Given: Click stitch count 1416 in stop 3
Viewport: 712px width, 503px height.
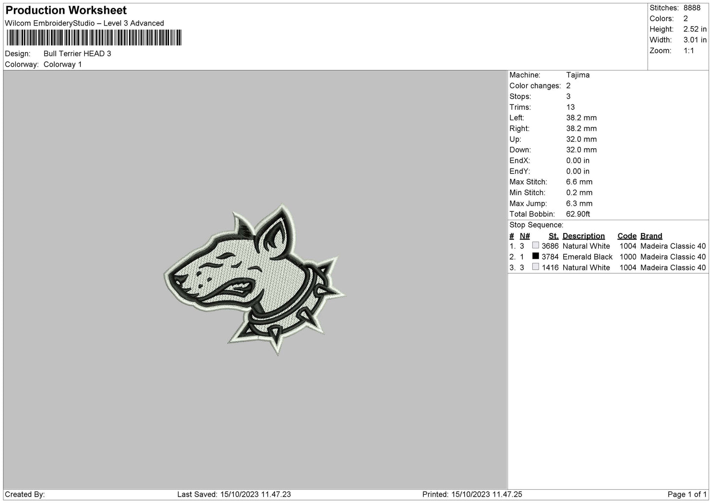Looking at the screenshot, I should 550,268.
